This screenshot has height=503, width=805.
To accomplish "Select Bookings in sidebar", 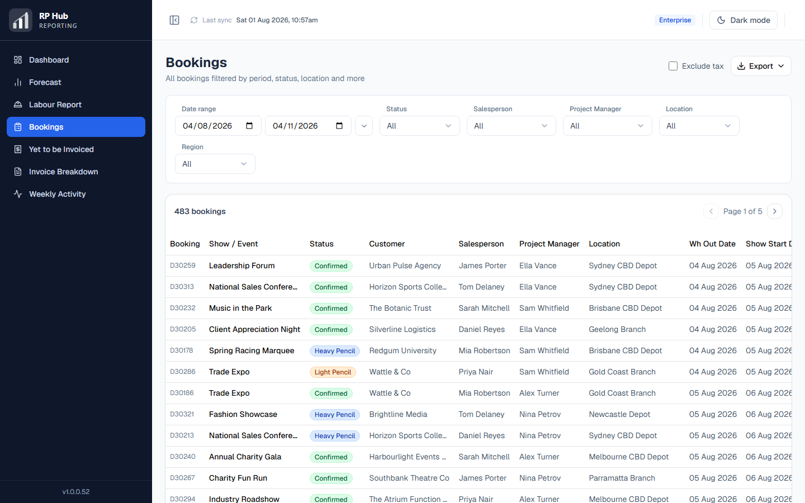I will [x=76, y=127].
